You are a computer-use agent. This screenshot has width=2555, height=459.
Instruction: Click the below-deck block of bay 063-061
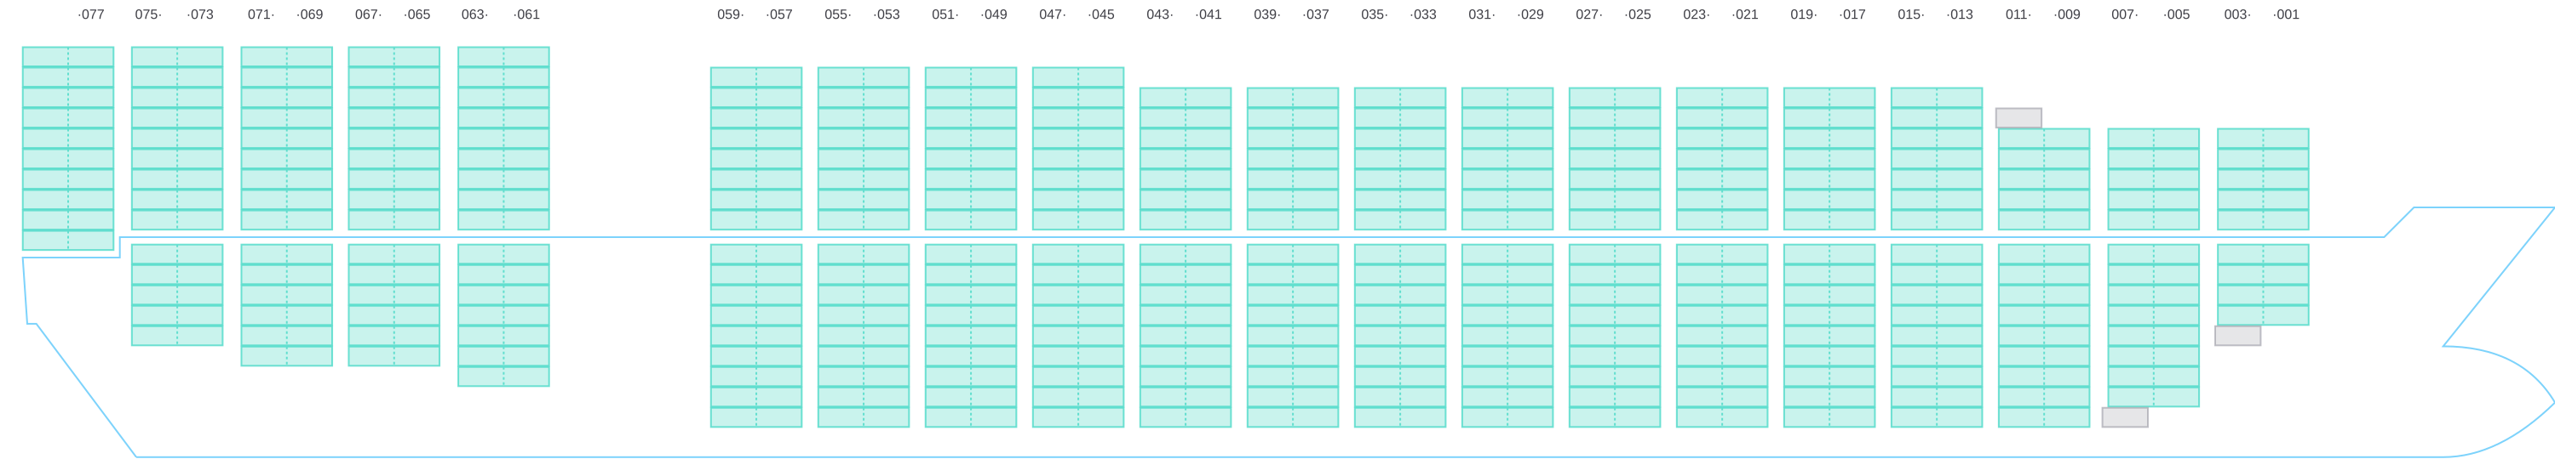tap(502, 314)
